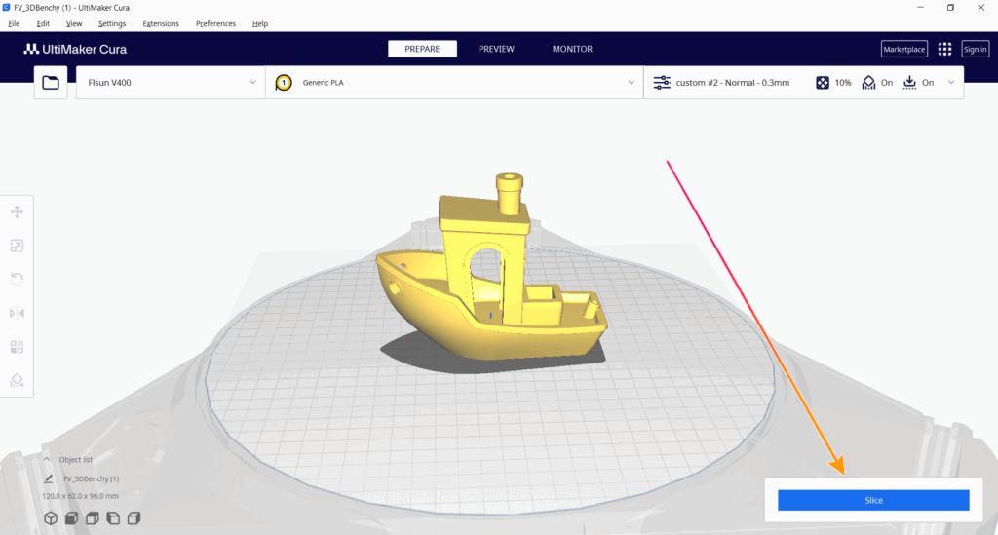Select the Scale tool
This screenshot has width=998, height=535.
(18, 246)
